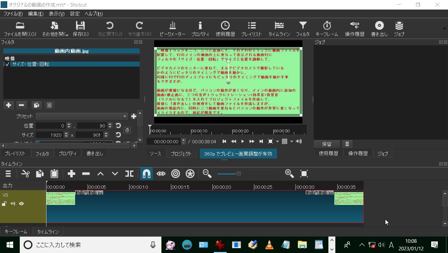
Task: Click the プロジェクト button below preview
Action: click(x=181, y=154)
